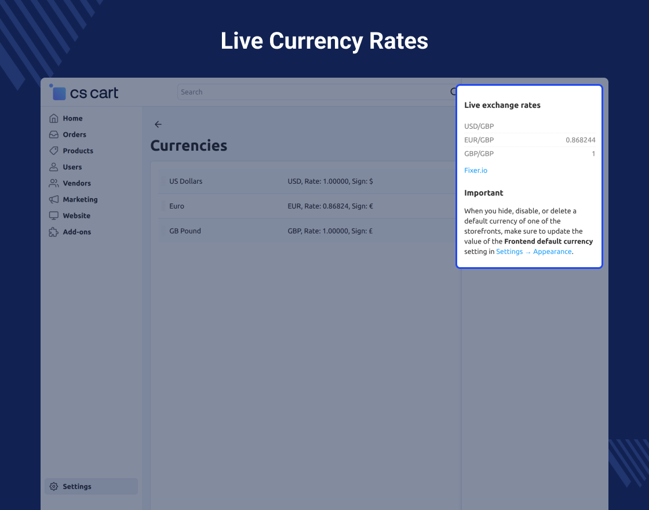Viewport: 649px width, 510px height.
Task: Click the EUR/GBP live exchange rate row
Action: pyautogui.click(x=529, y=140)
